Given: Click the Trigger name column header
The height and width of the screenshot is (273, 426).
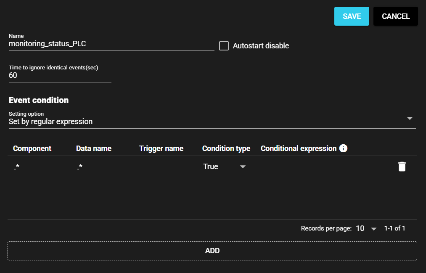Looking at the screenshot, I should point(161,148).
